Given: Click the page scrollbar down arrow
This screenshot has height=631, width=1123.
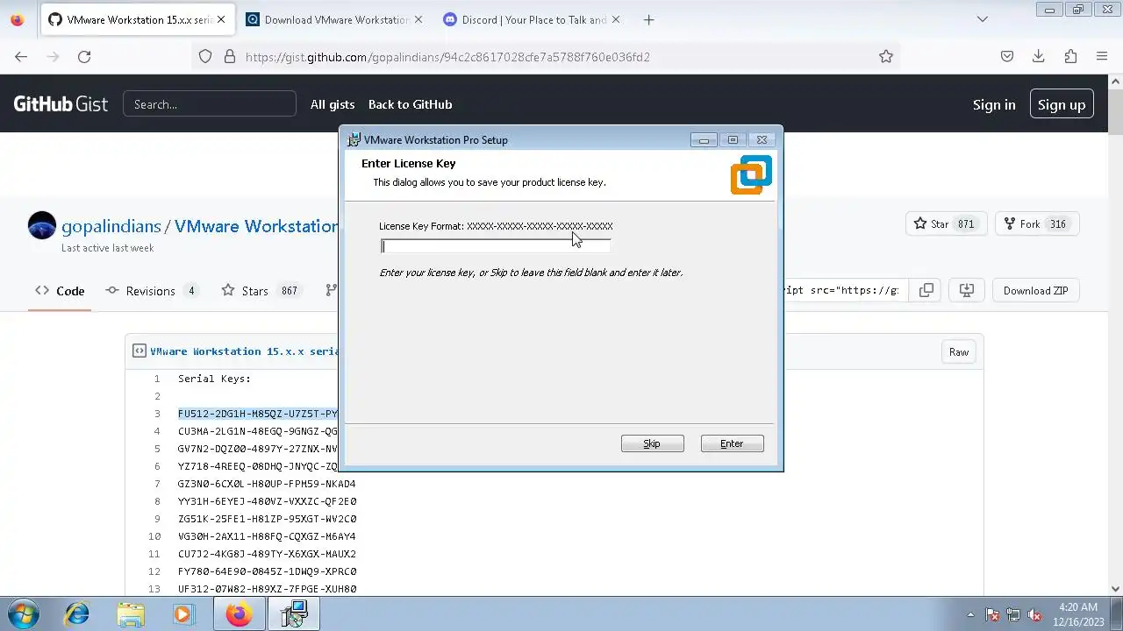Looking at the screenshot, I should (x=1116, y=589).
